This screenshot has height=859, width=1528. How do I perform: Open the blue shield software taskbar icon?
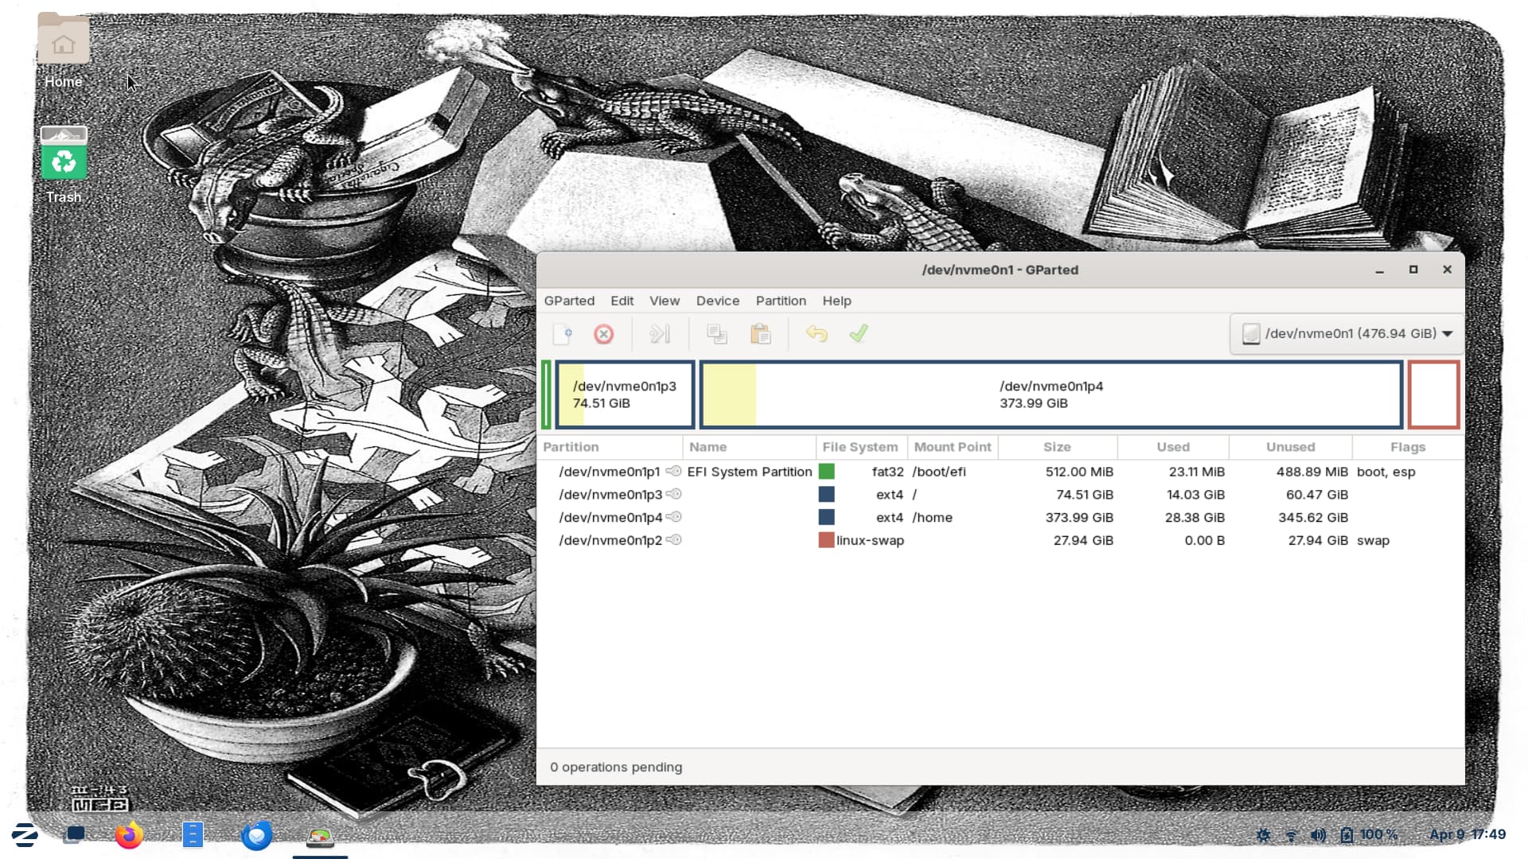(256, 835)
